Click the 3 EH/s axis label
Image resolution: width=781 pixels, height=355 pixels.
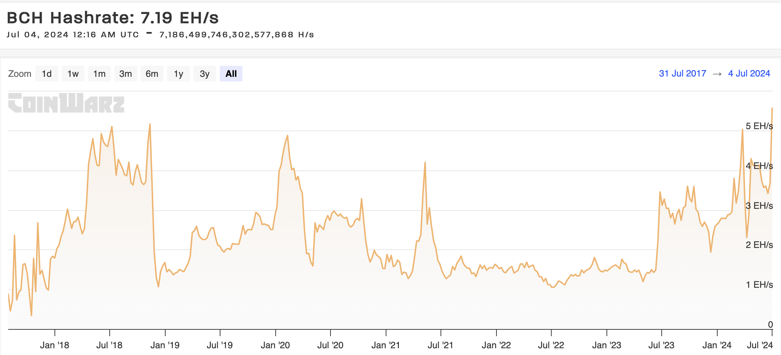coord(759,206)
